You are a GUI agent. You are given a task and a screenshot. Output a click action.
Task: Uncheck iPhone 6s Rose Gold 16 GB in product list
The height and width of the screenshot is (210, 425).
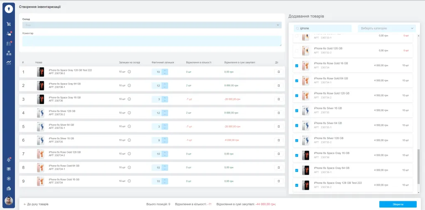pyautogui.click(x=296, y=66)
